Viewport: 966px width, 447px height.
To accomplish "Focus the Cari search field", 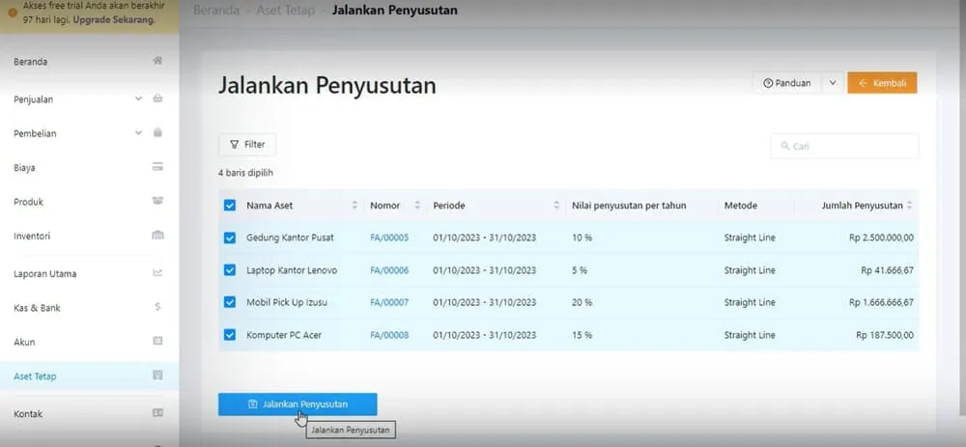I will click(x=844, y=146).
